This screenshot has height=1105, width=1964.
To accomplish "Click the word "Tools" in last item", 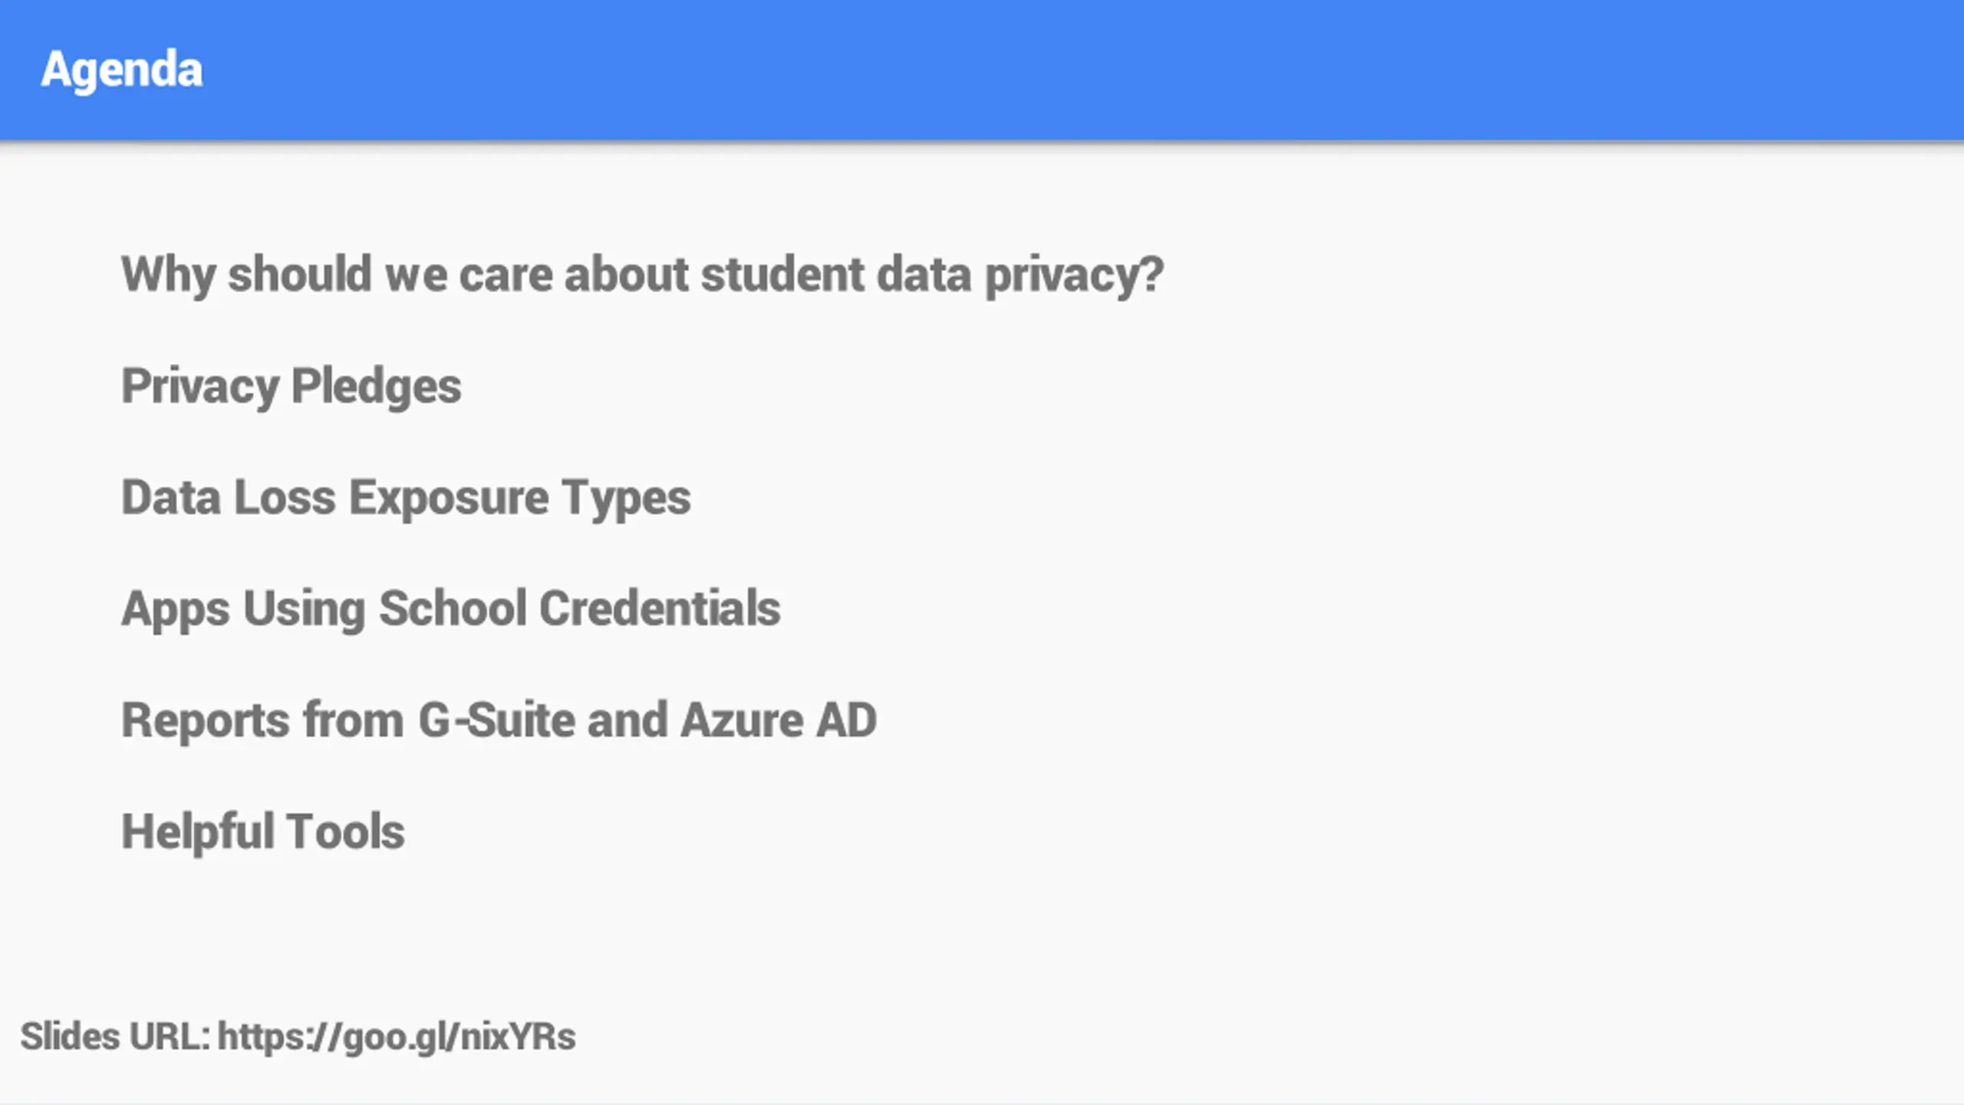I will pyautogui.click(x=346, y=832).
